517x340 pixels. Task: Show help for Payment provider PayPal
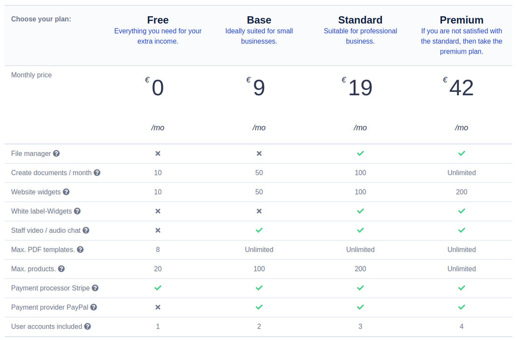pos(94,307)
